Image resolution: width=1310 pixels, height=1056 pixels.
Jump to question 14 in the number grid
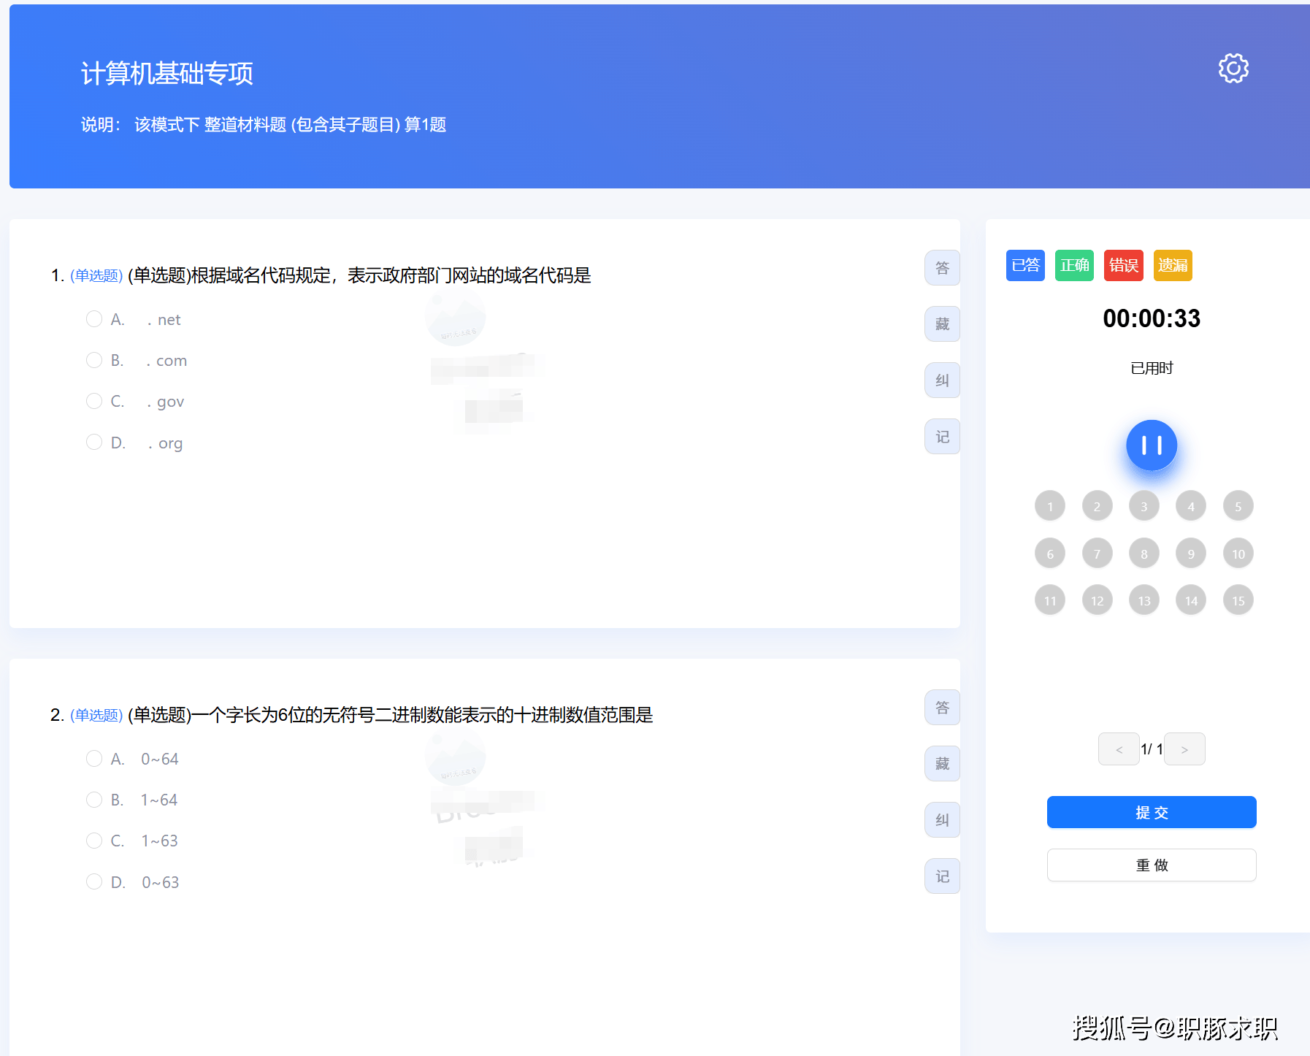(1191, 600)
